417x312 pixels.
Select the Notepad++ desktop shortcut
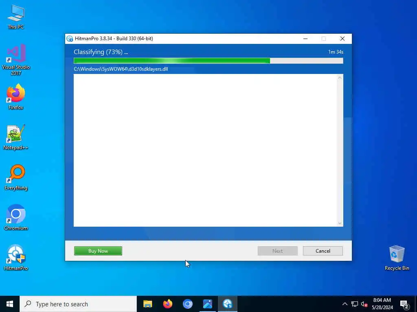(x=16, y=137)
